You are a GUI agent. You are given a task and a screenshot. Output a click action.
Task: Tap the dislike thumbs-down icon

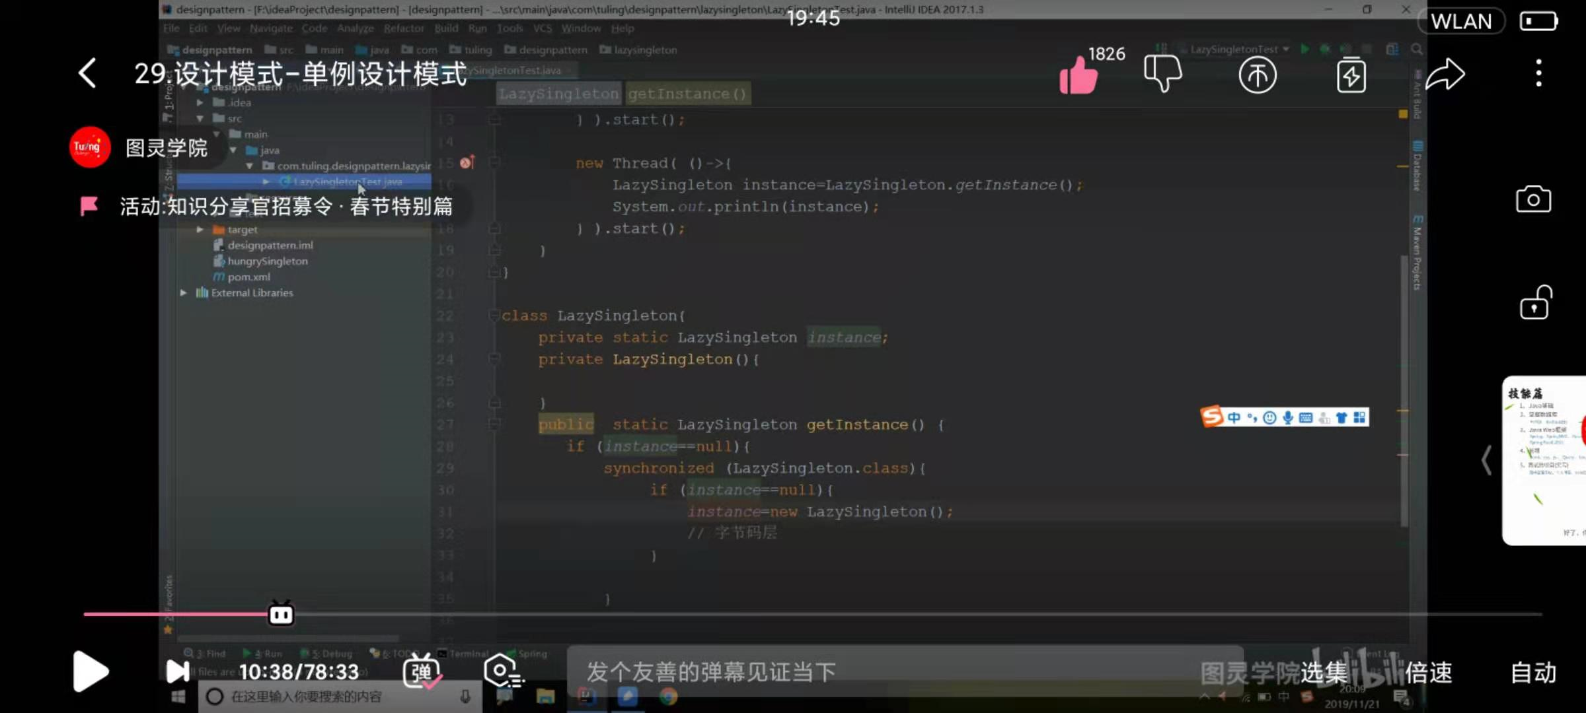[x=1162, y=74]
